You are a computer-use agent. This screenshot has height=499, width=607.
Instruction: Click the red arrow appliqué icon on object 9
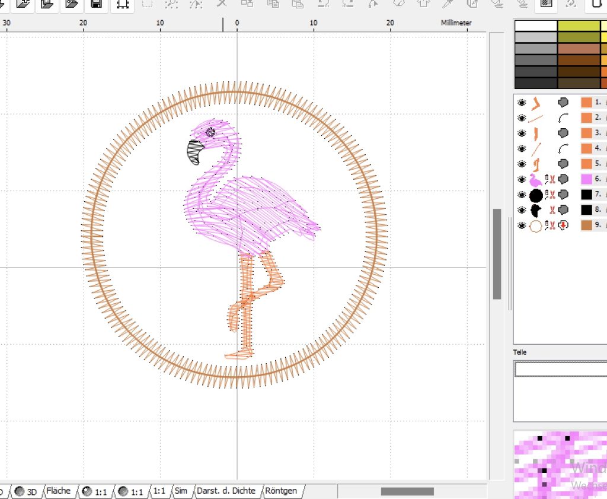pyautogui.click(x=563, y=225)
